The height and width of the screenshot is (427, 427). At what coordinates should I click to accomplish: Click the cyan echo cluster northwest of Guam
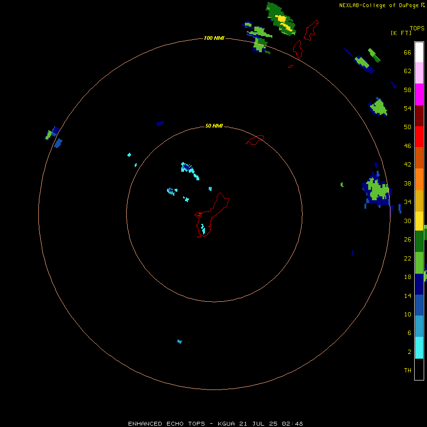coord(190,170)
